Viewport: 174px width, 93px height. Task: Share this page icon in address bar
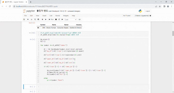(x=156, y=7)
